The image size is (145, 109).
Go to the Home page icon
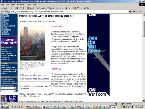click(x=23, y=8)
